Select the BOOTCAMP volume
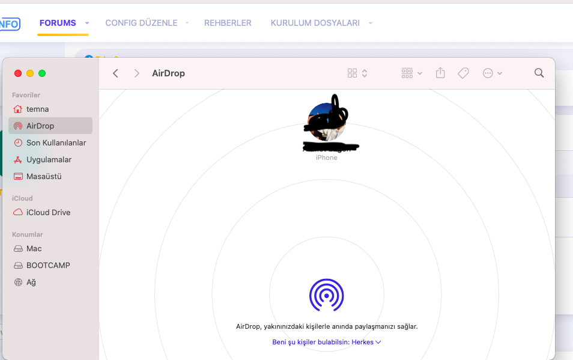573x360 pixels. (48, 265)
